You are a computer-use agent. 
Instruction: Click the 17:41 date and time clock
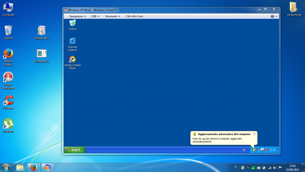(293, 168)
